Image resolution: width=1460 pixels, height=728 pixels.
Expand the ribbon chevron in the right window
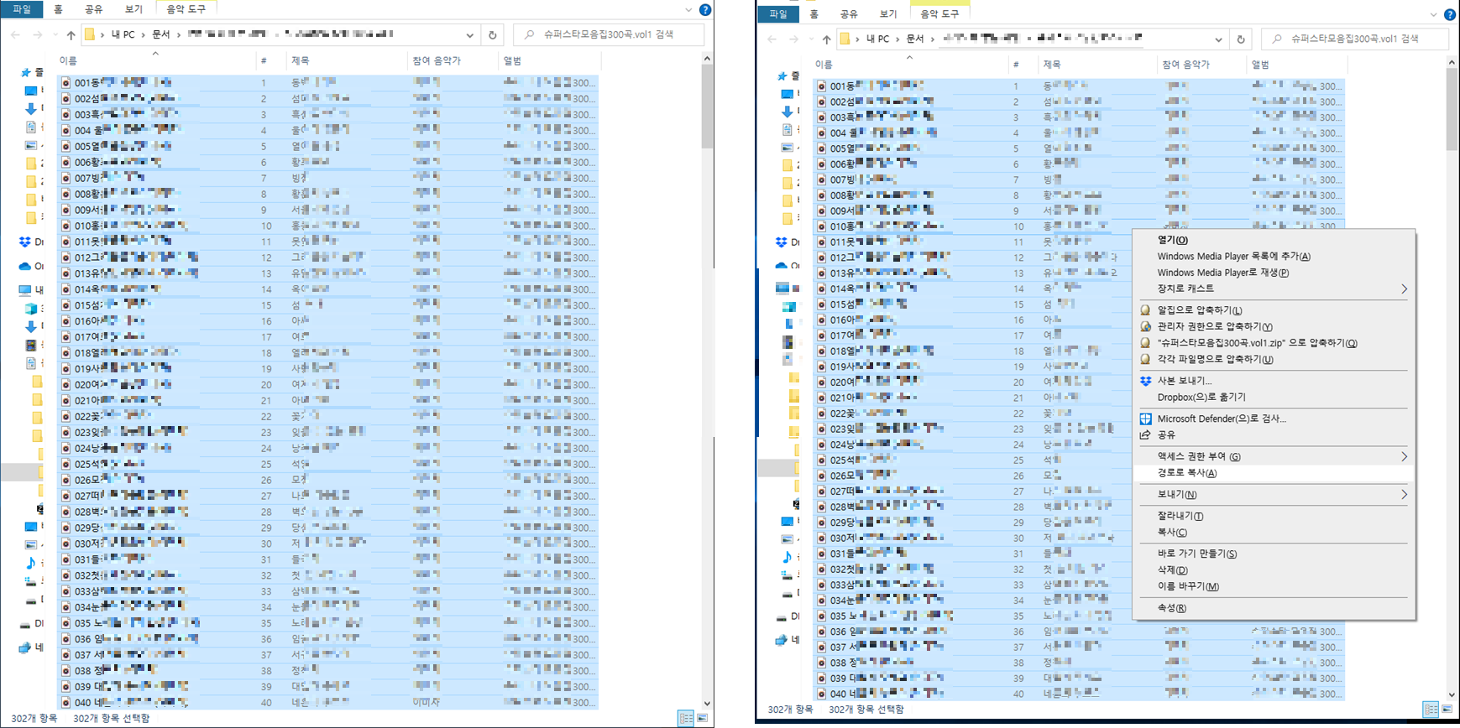point(1433,14)
